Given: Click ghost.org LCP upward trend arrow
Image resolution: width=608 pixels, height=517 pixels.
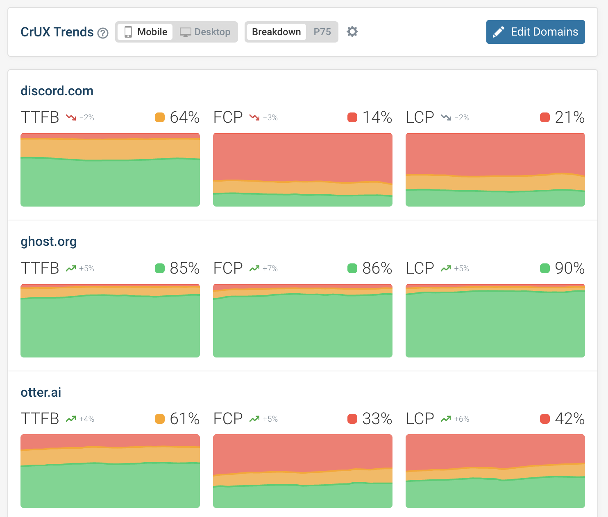Looking at the screenshot, I should [446, 268].
